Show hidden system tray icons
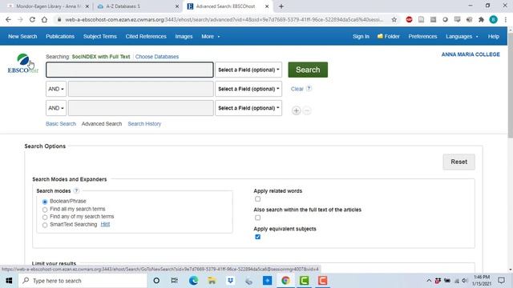 (429, 281)
